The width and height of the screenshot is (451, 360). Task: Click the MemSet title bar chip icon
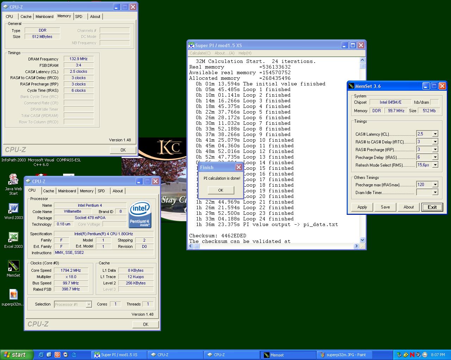pos(351,86)
